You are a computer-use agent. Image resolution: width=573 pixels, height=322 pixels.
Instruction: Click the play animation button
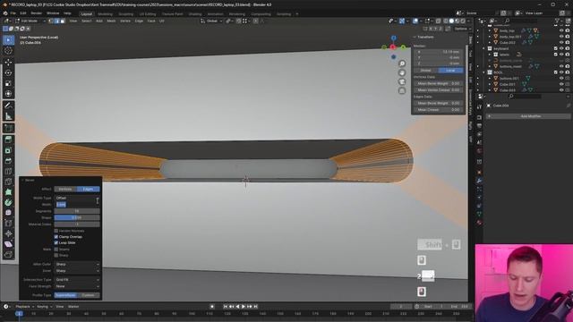[244, 307]
